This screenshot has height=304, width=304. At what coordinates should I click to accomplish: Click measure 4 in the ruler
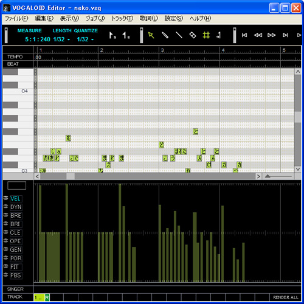pos(223,50)
